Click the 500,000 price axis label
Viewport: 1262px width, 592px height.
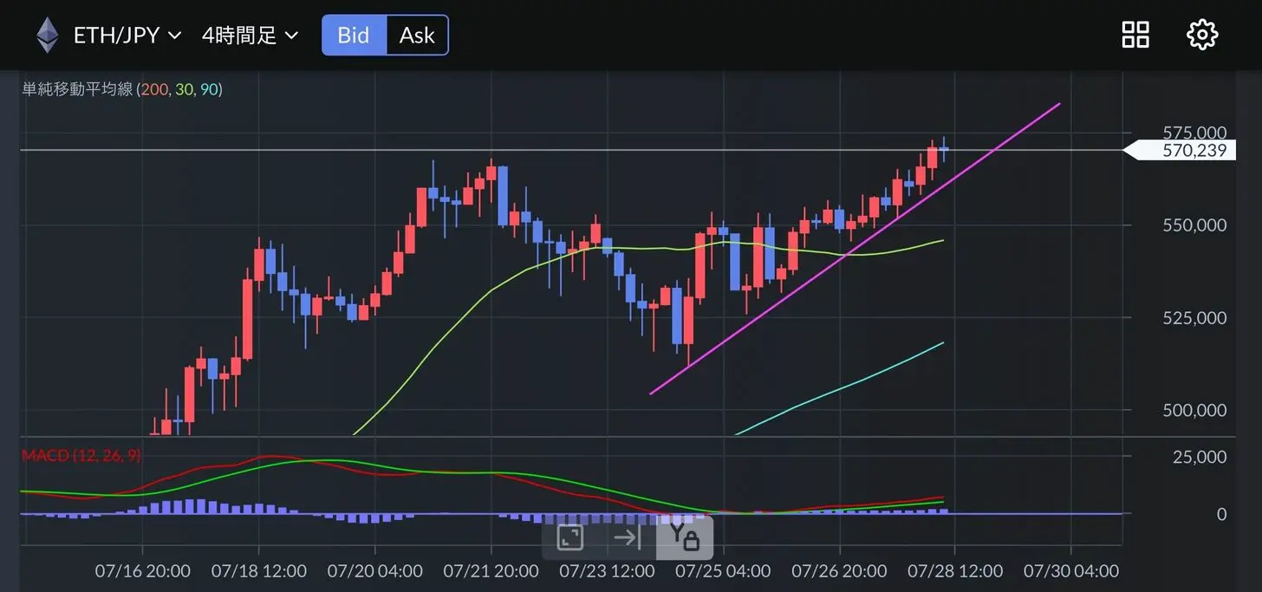pyautogui.click(x=1194, y=410)
